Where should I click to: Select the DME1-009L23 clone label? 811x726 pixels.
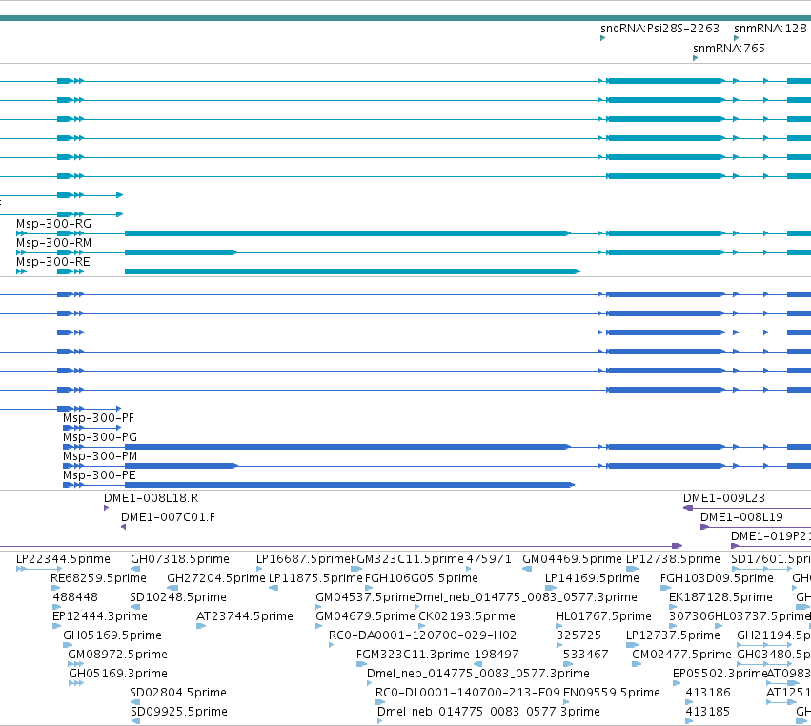pyautogui.click(x=724, y=498)
